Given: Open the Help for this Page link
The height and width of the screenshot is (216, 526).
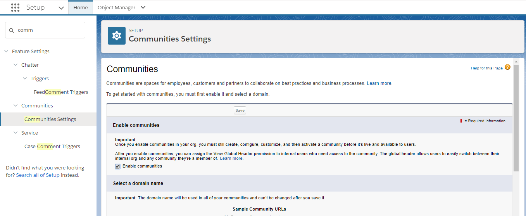Looking at the screenshot, I should 487,68.
